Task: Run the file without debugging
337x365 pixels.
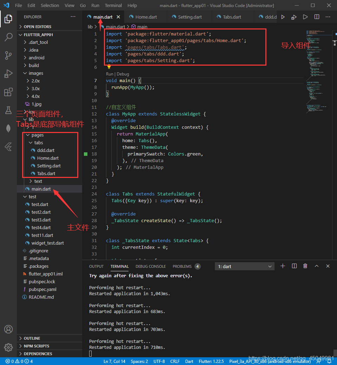Action: (x=283, y=17)
